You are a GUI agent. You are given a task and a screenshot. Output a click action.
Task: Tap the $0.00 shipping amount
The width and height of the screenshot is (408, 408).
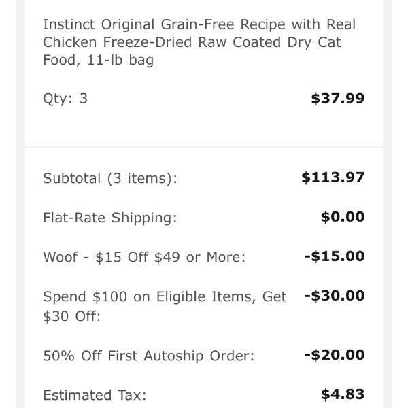[343, 217]
